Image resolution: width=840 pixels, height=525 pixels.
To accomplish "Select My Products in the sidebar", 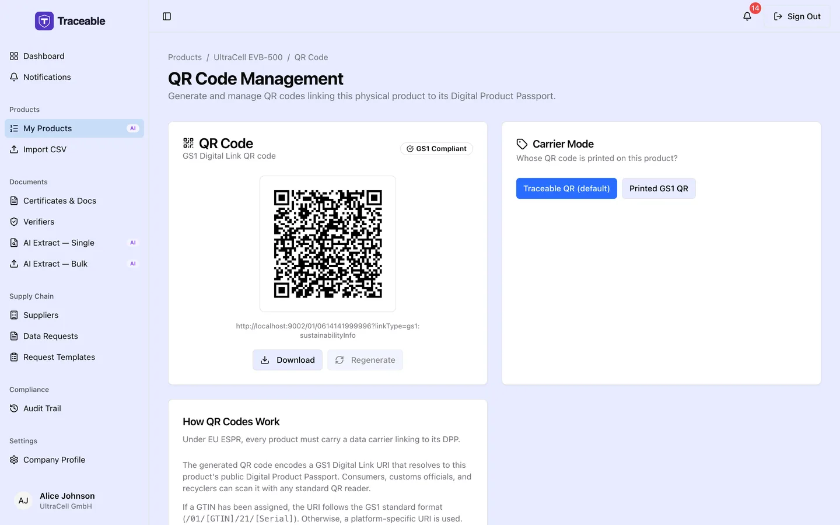I will (74, 128).
